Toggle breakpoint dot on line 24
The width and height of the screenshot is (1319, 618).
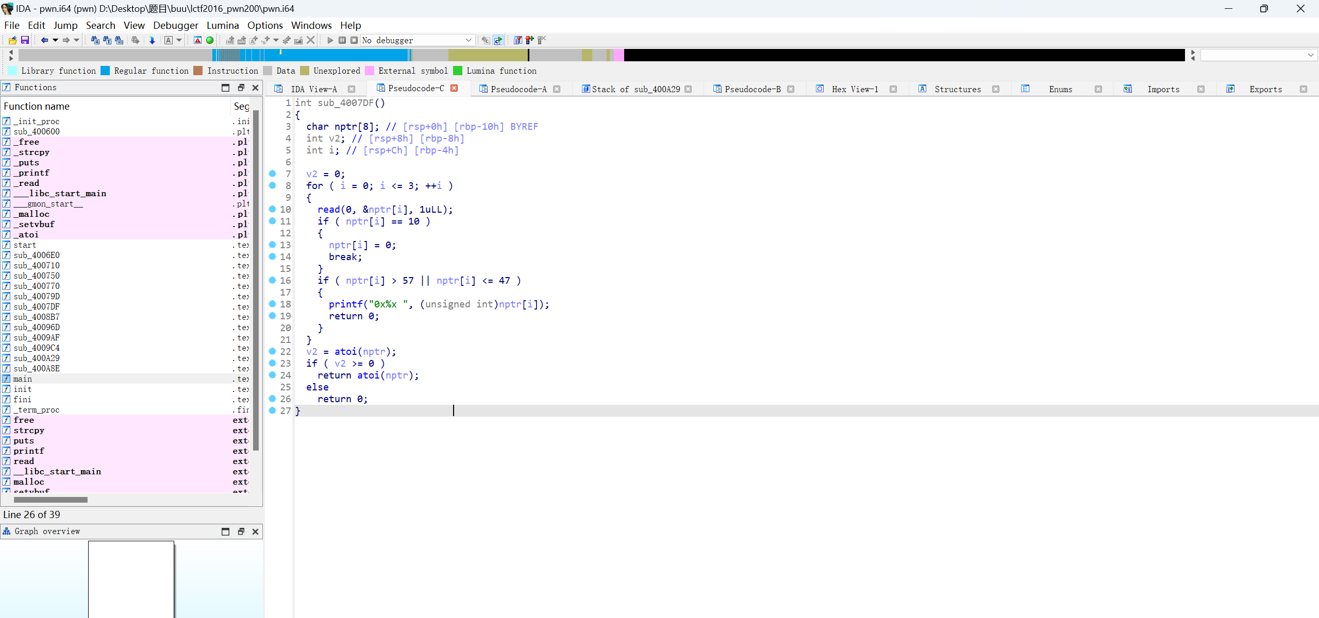click(272, 375)
